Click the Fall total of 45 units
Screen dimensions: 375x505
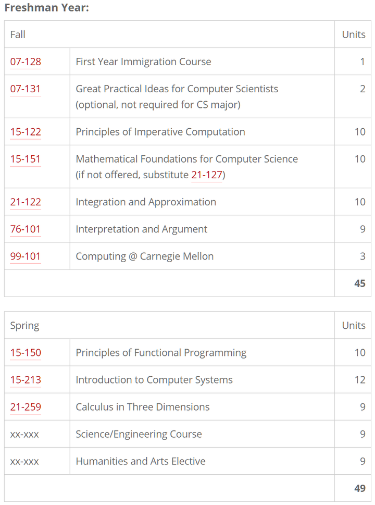point(359,284)
